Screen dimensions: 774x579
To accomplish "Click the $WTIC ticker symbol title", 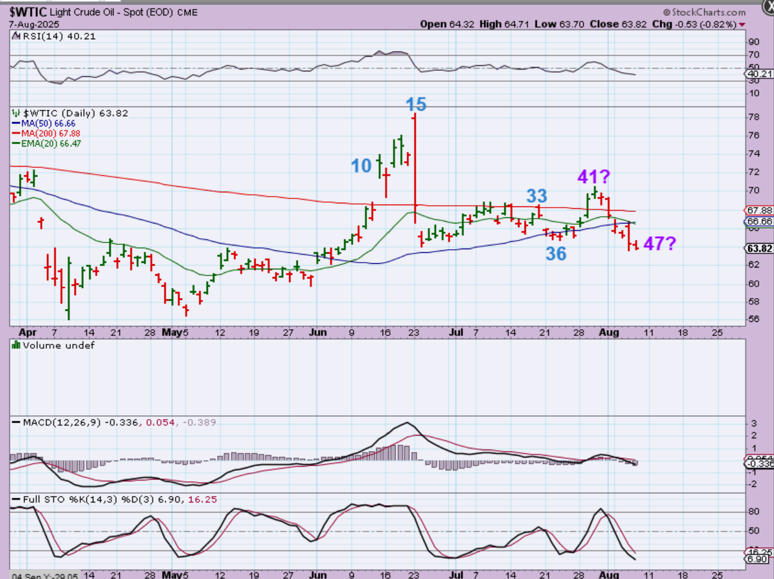I will pos(26,12).
